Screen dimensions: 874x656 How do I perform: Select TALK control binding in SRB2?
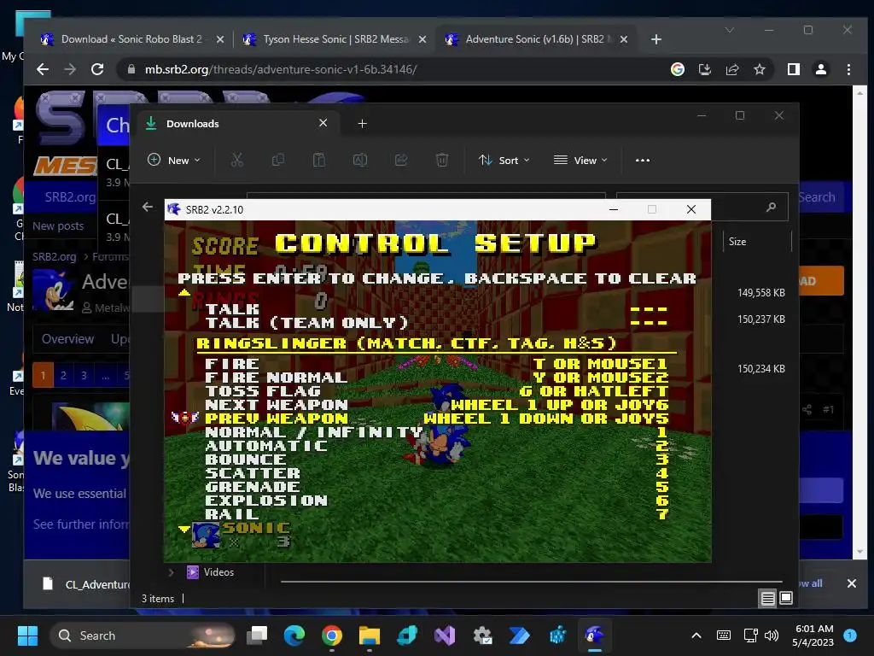(436, 308)
